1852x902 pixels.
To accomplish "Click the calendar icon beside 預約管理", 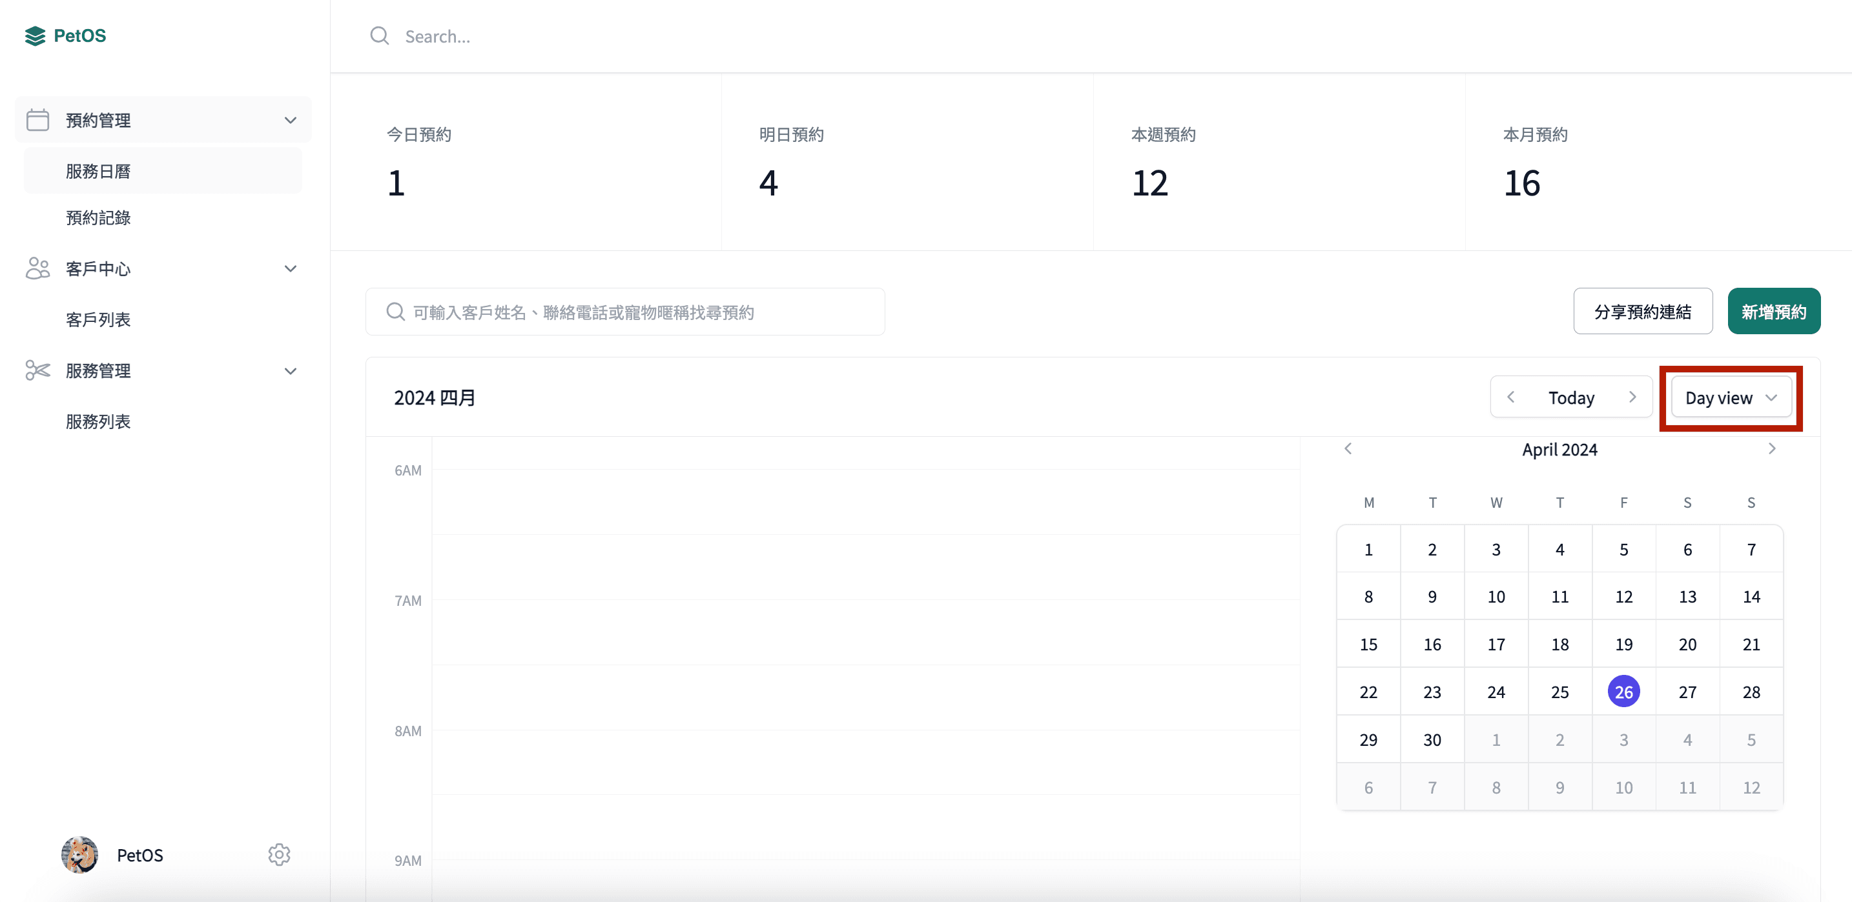I will click(x=37, y=120).
